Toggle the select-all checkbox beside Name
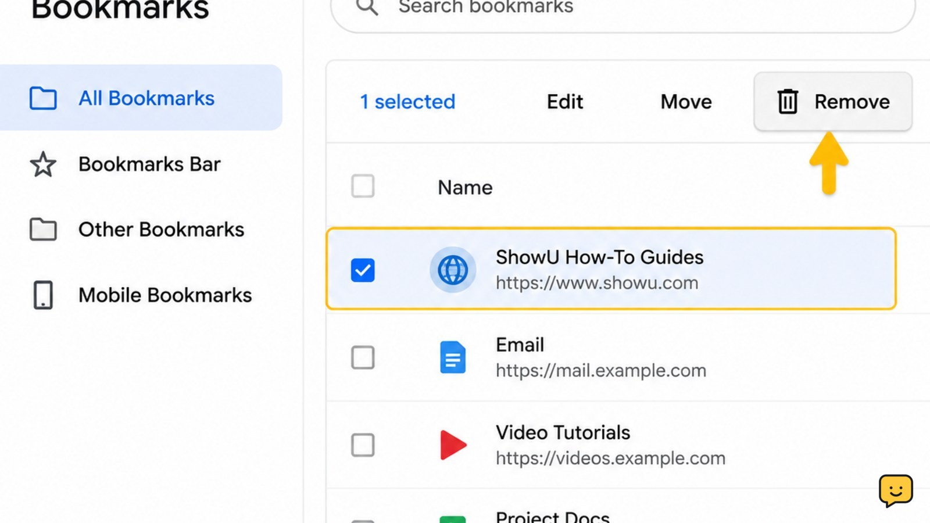 tap(363, 187)
